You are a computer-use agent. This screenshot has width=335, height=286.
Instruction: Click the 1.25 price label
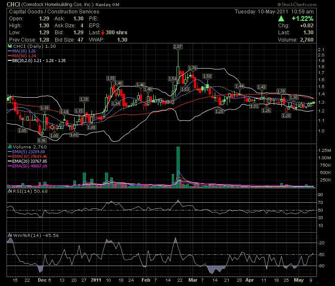[220, 111]
